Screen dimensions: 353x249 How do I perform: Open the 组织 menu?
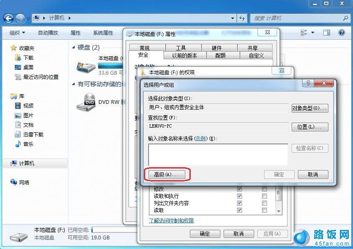[18, 33]
